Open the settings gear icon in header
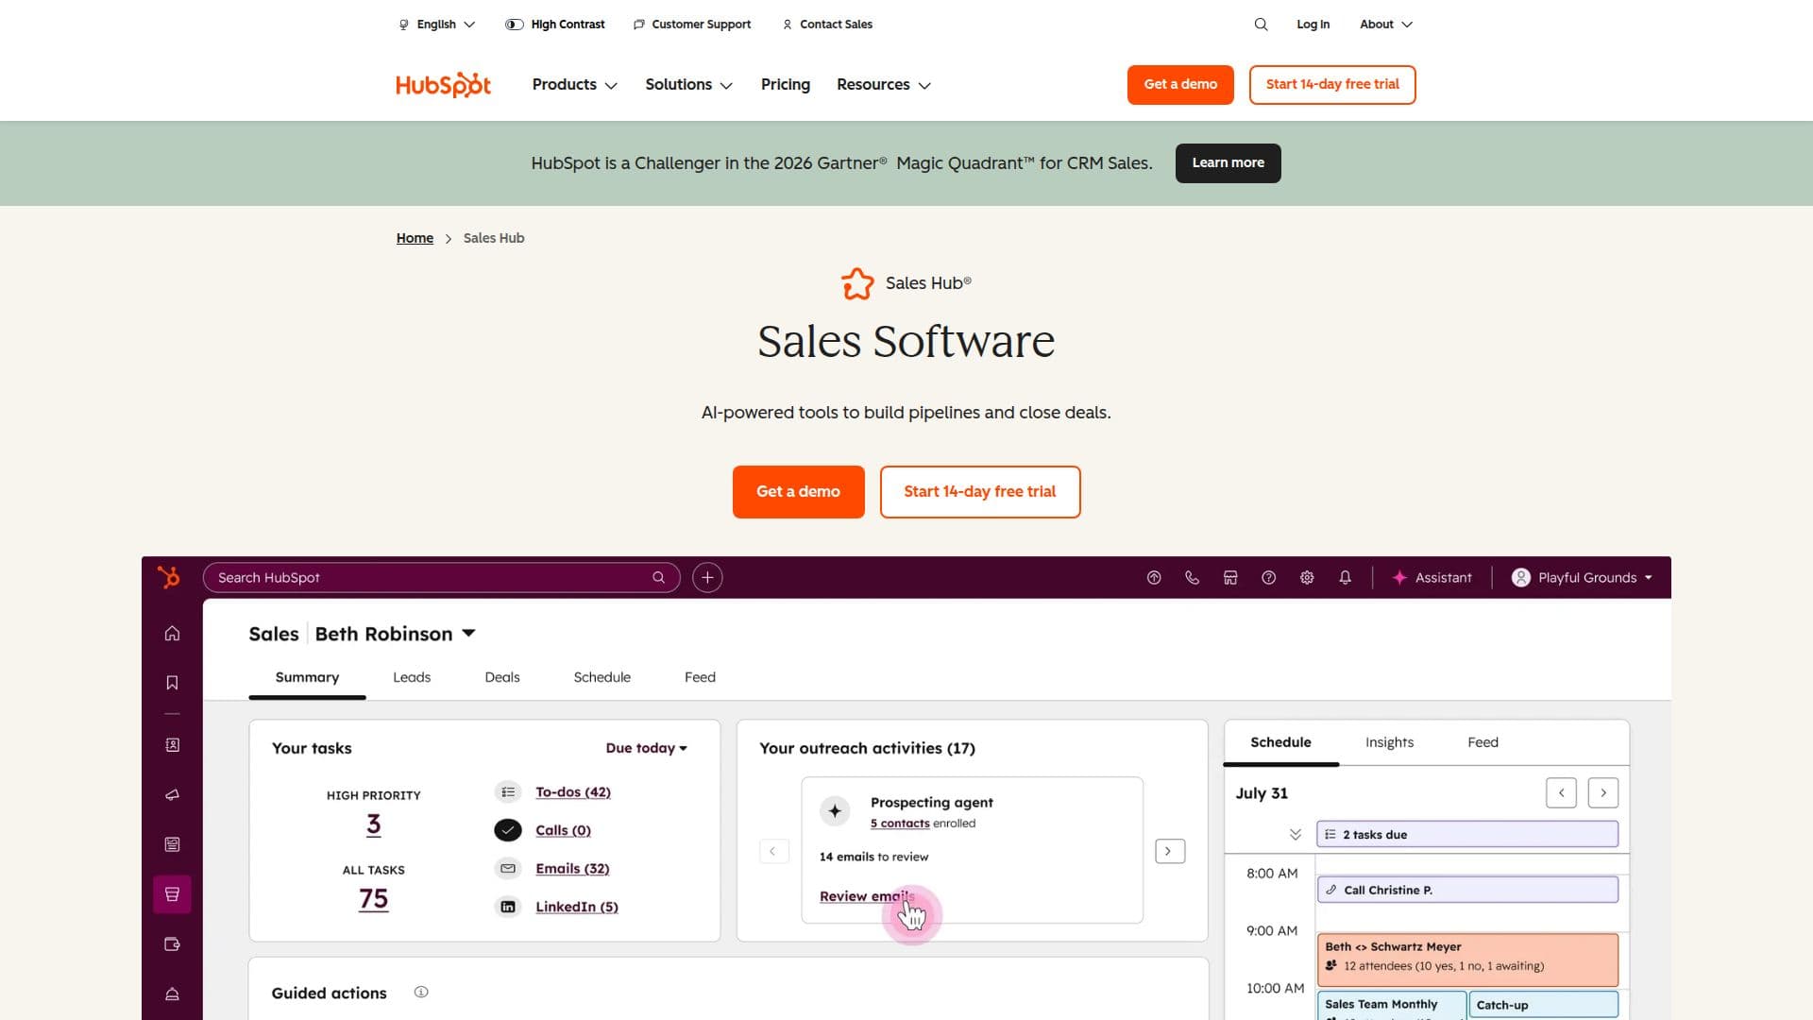Viewport: 1813px width, 1020px height. point(1307,578)
